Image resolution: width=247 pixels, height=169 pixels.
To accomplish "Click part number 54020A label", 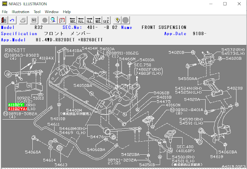I will (192, 100).
